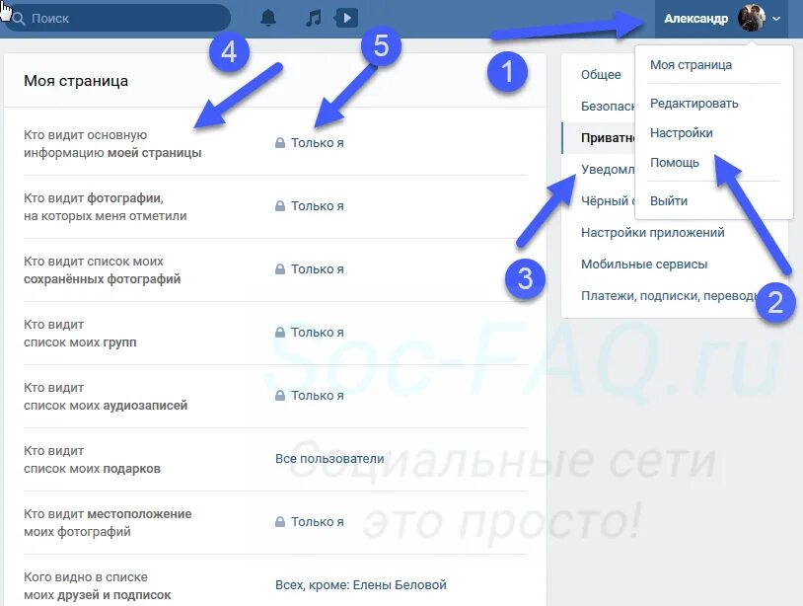
Task: Click lock icon beside audio list setting
Action: click(280, 396)
